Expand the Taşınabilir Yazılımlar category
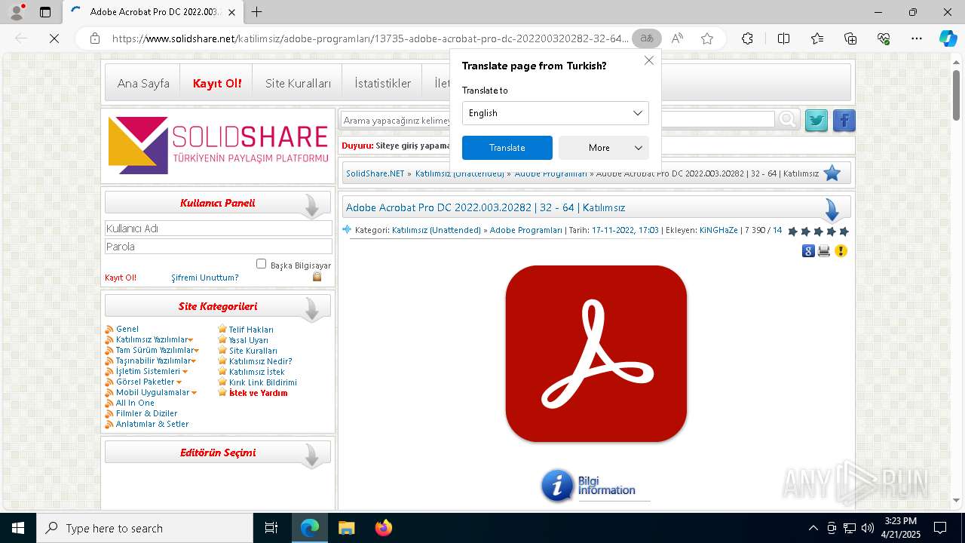Screen dimensions: 965x543 pyautogui.click(x=194, y=361)
